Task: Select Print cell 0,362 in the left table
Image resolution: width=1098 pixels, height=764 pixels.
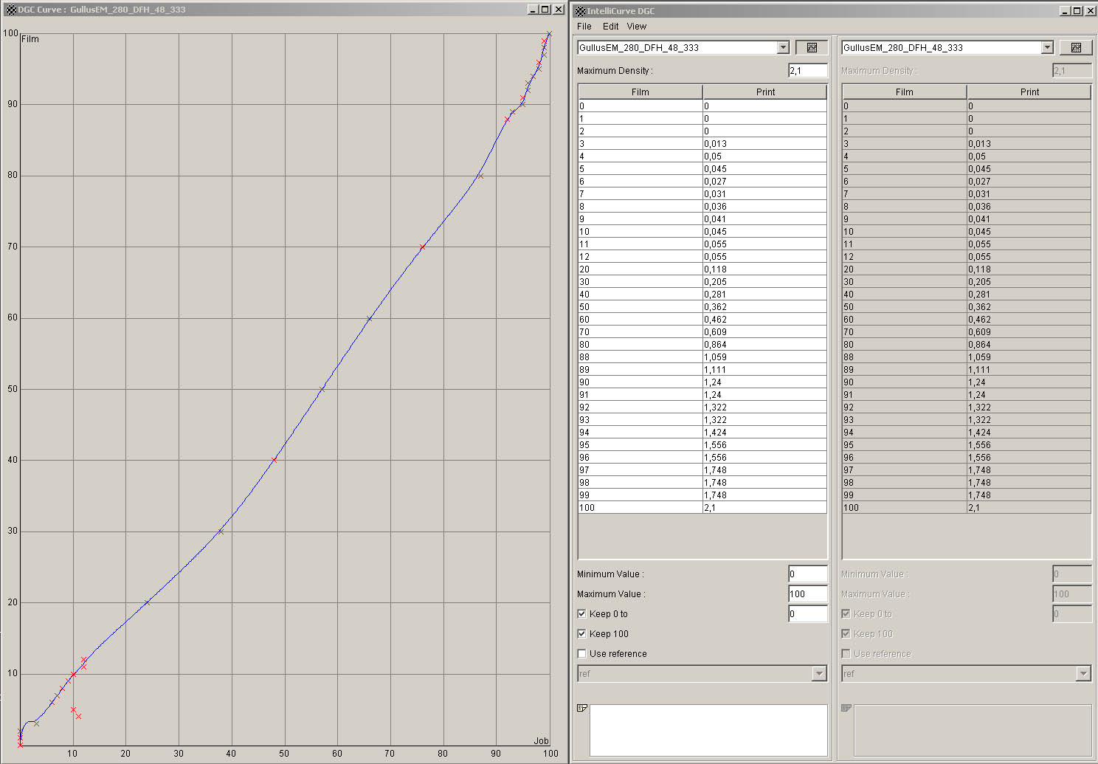Action: point(764,306)
